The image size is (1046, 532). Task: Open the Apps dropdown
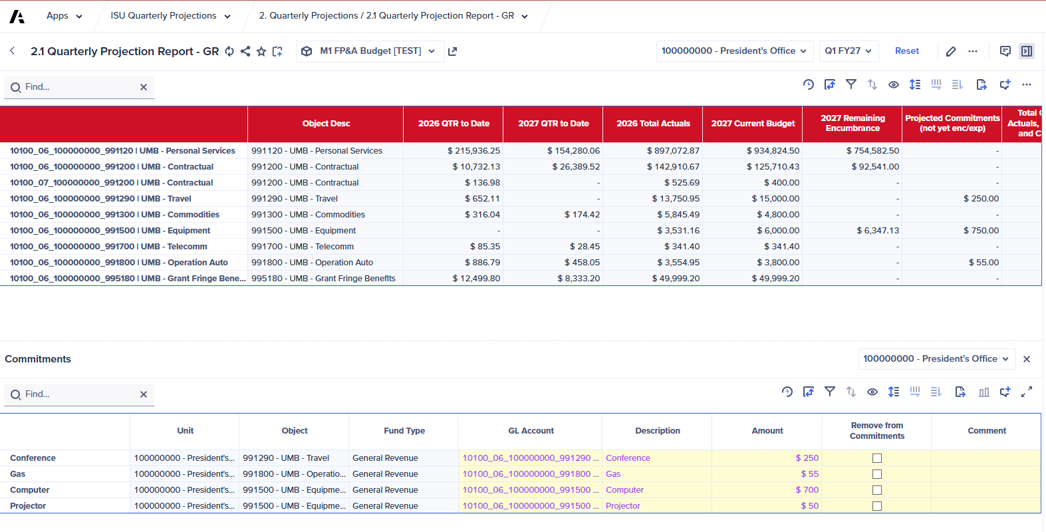64,16
